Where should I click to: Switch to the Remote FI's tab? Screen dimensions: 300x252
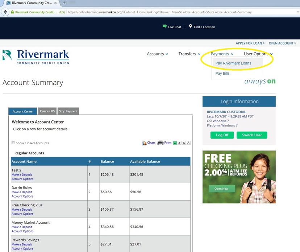point(47,111)
